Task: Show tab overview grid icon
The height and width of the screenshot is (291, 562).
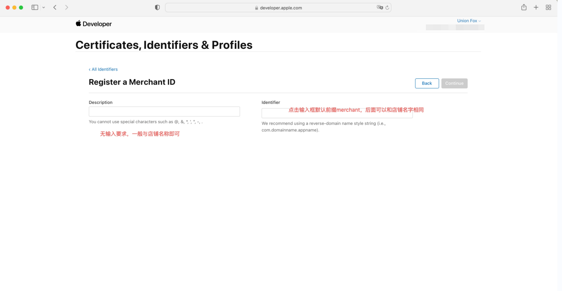Action: pos(548,7)
